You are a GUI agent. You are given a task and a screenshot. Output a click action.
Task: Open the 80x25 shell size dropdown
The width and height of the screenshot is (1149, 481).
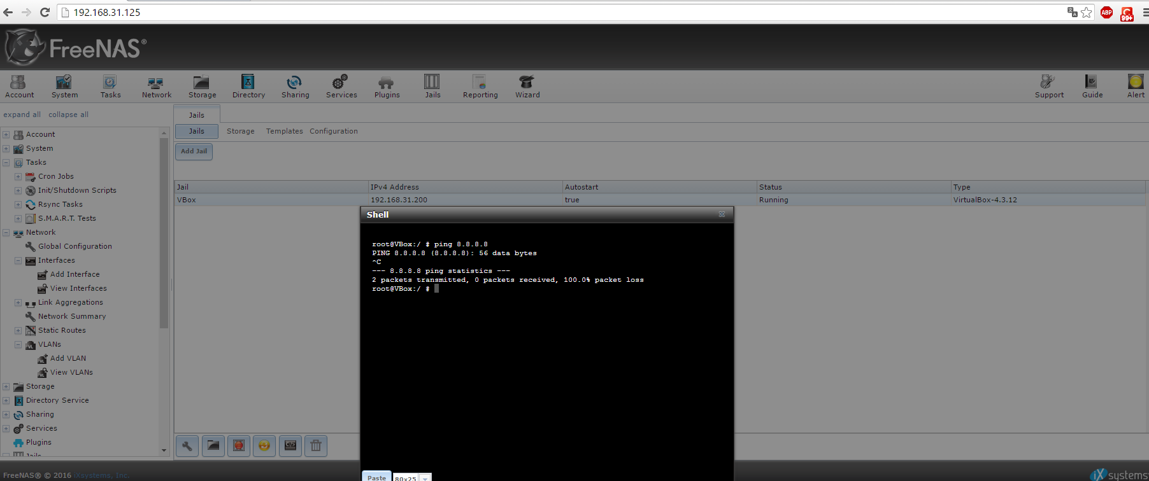(x=425, y=478)
